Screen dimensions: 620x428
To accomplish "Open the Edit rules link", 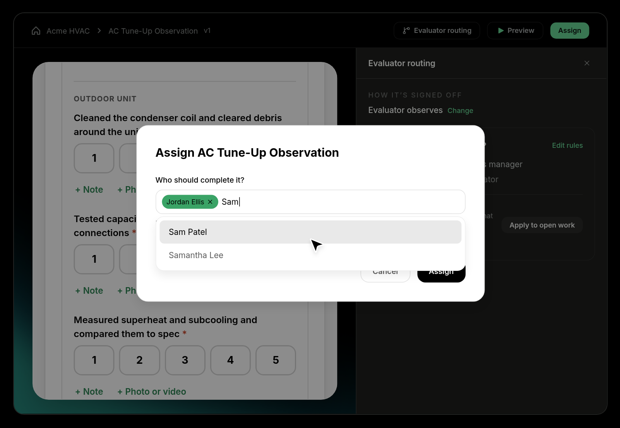I will [567, 146].
